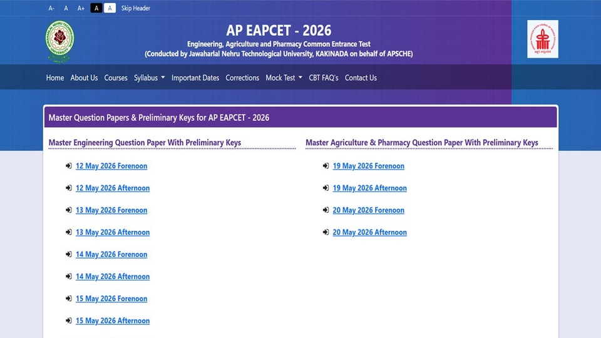This screenshot has width=601, height=338.
Task: Open the Courses page
Action: [116, 78]
